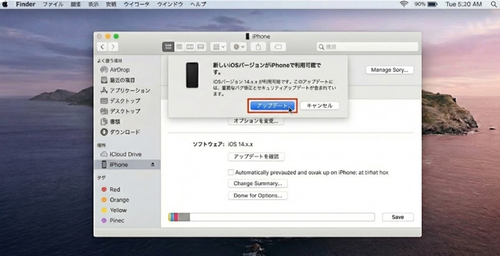Open the Finder app menu
The width and height of the screenshot is (500, 256).
(26, 4)
